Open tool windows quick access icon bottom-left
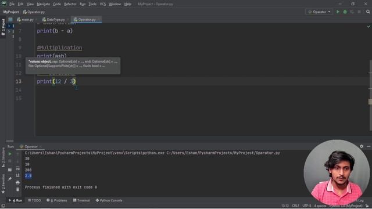The width and height of the screenshot is (372, 209). pyautogui.click(x=3, y=206)
